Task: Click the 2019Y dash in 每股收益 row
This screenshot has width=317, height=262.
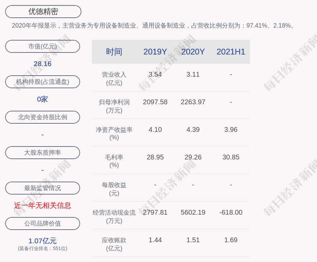Action: 155,185
